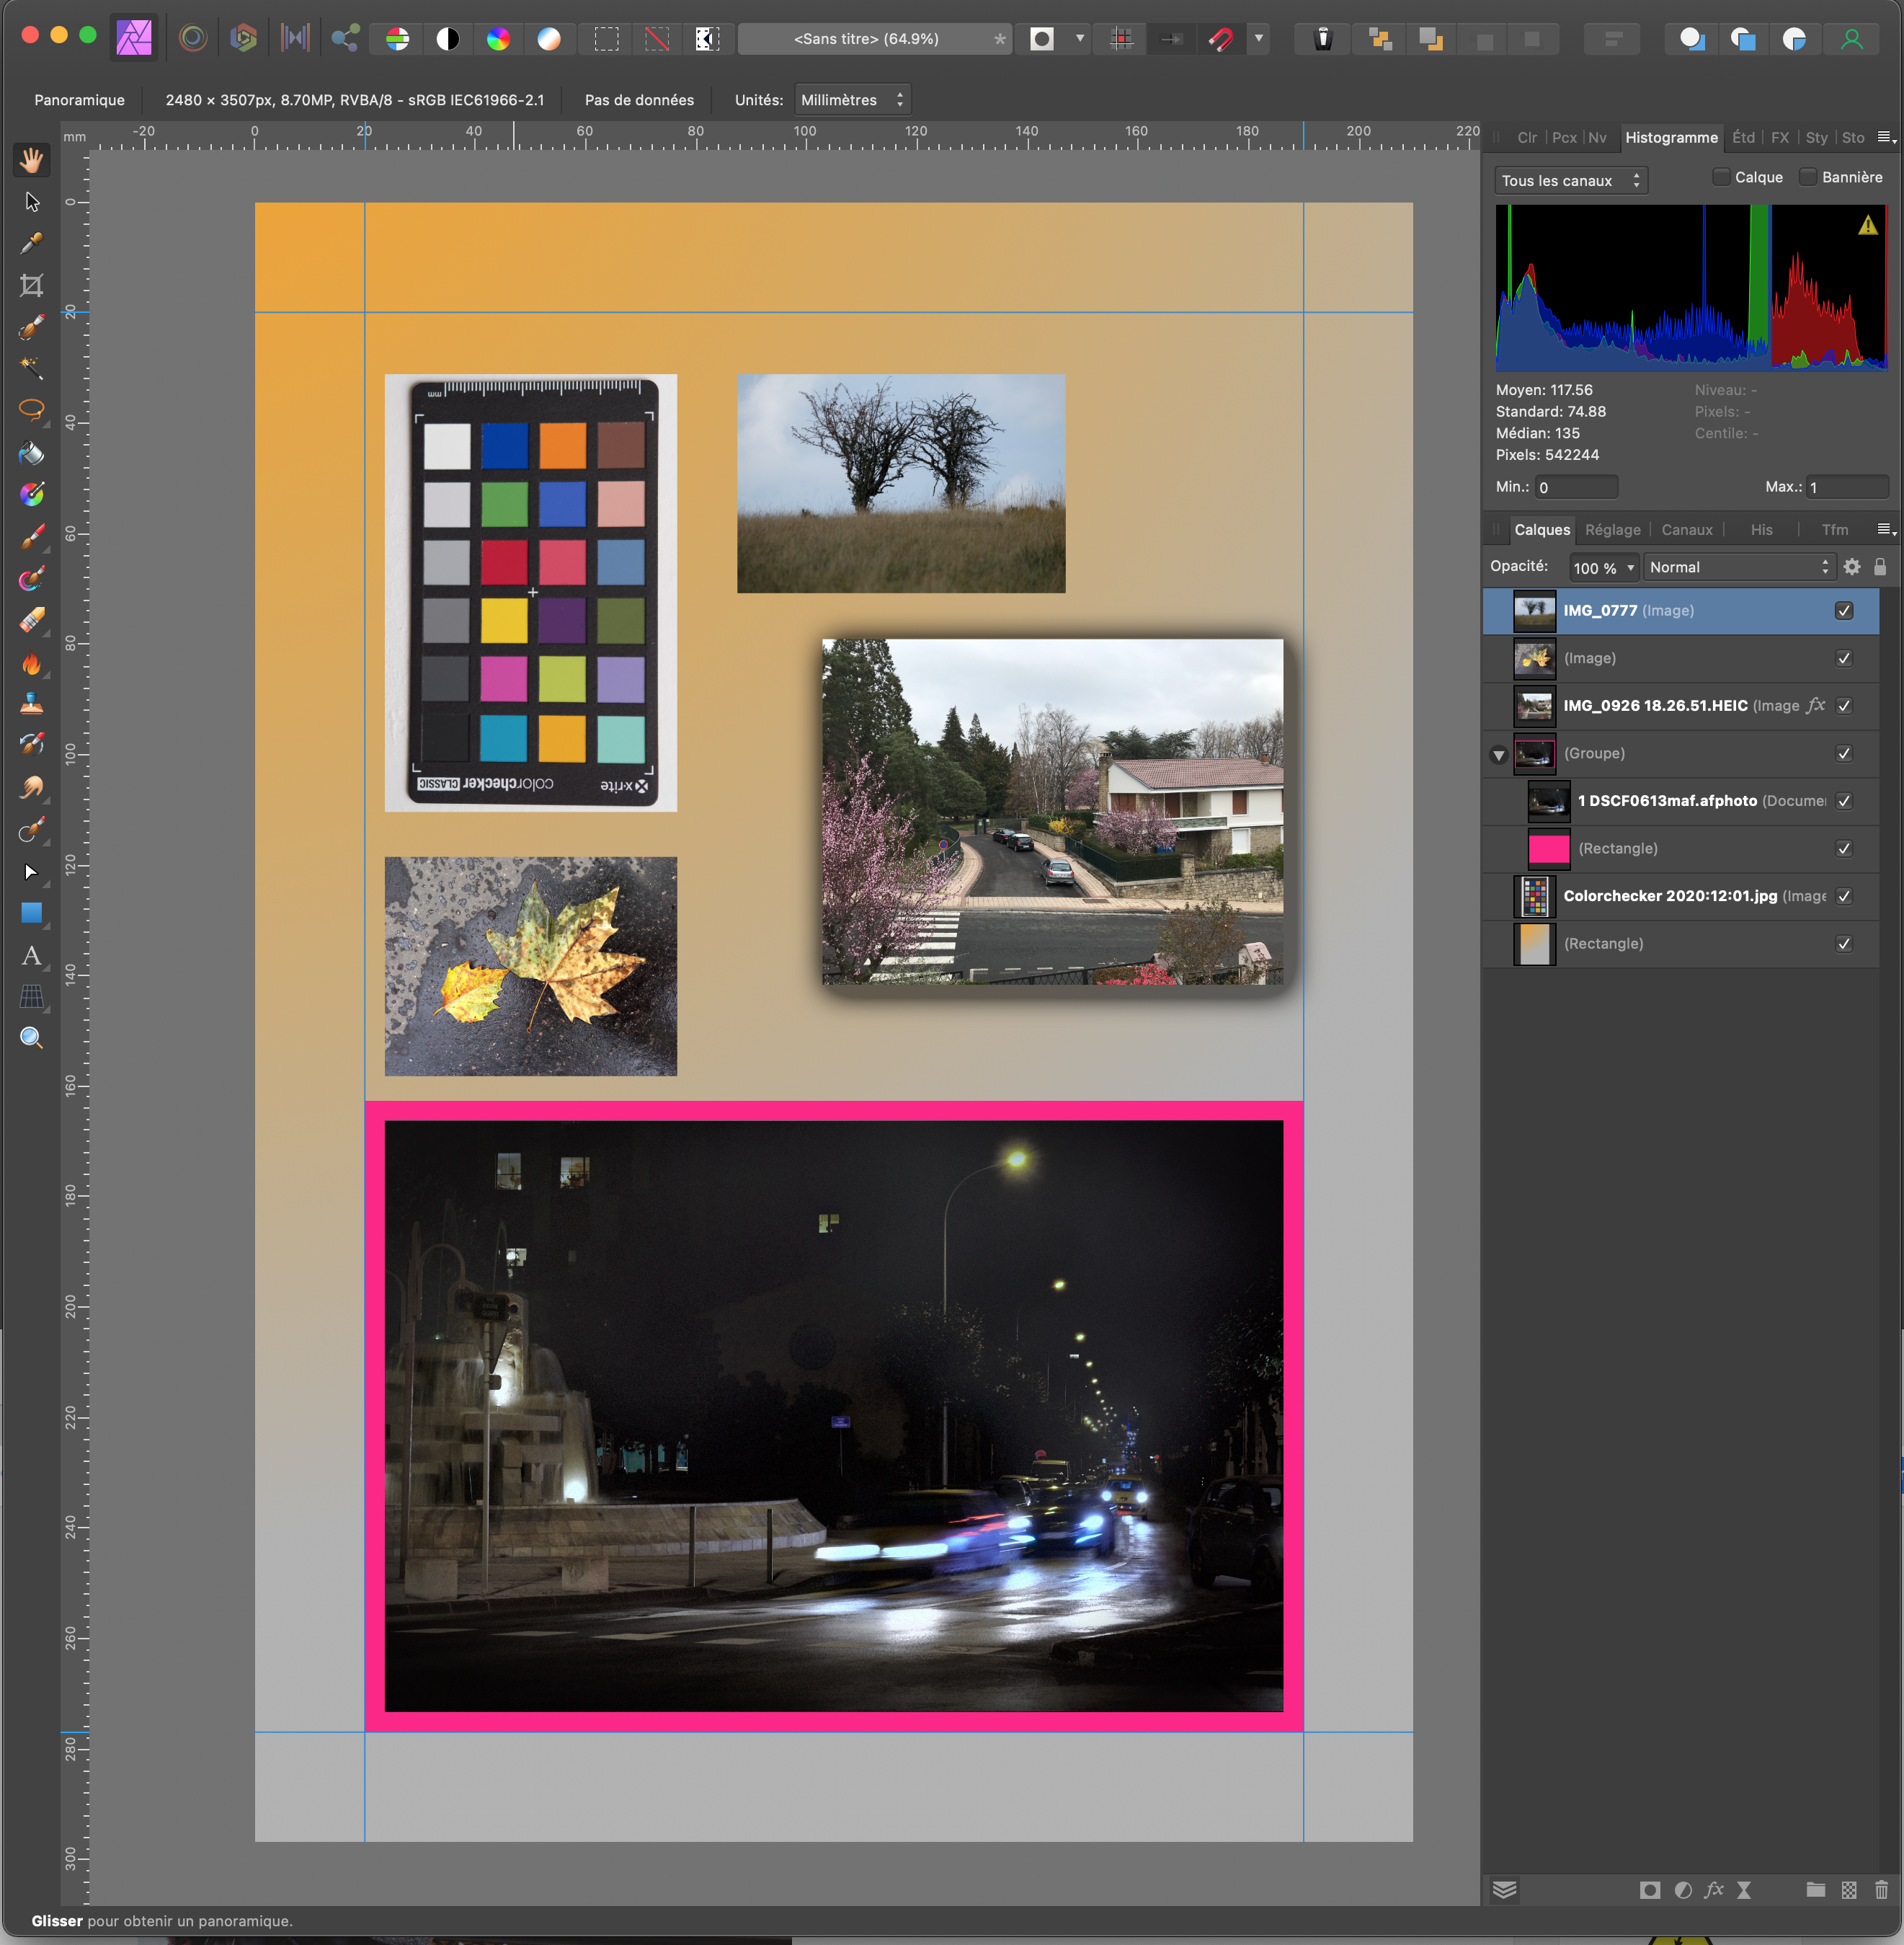Click the Min. value input field
Image resolution: width=1904 pixels, height=1945 pixels.
(x=1576, y=487)
